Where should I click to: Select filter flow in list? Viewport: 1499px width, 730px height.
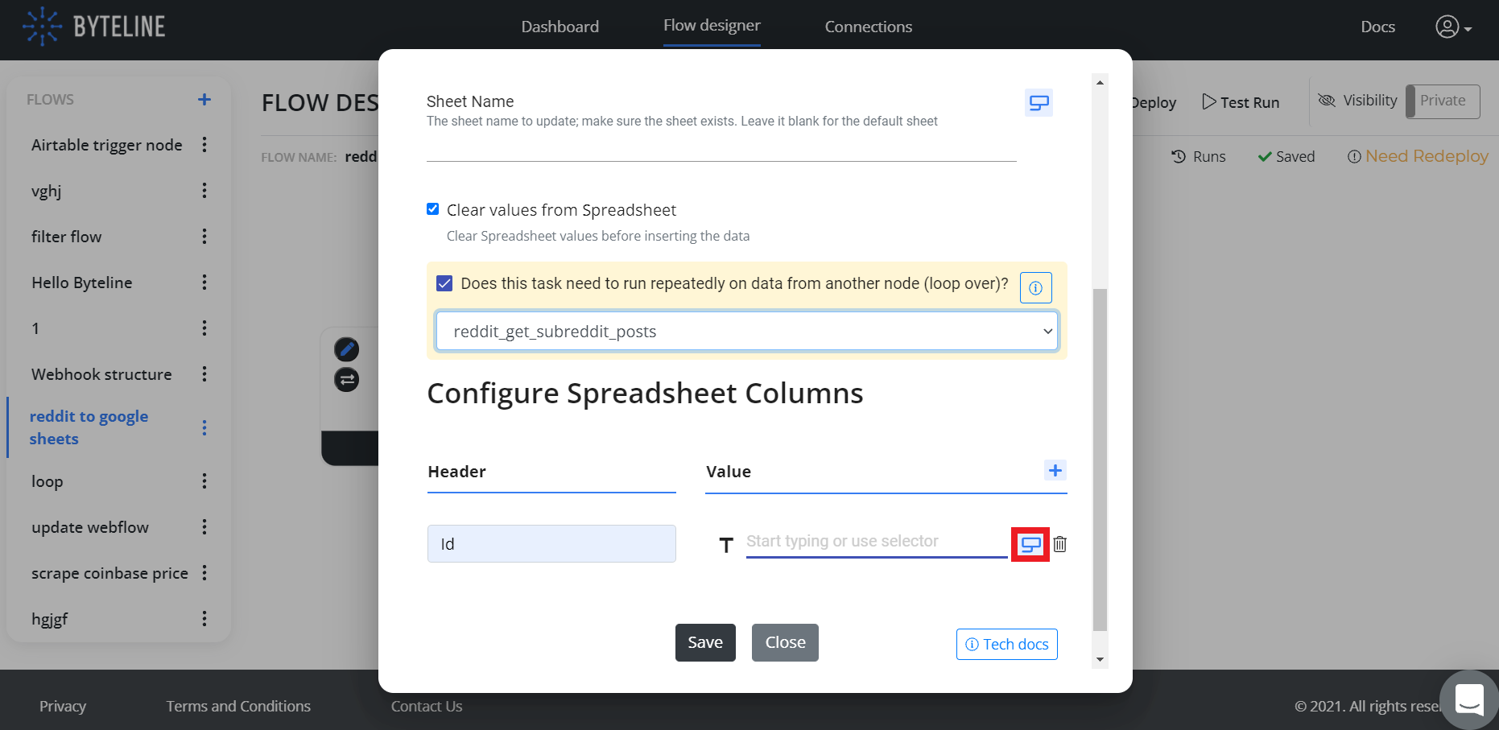[67, 237]
